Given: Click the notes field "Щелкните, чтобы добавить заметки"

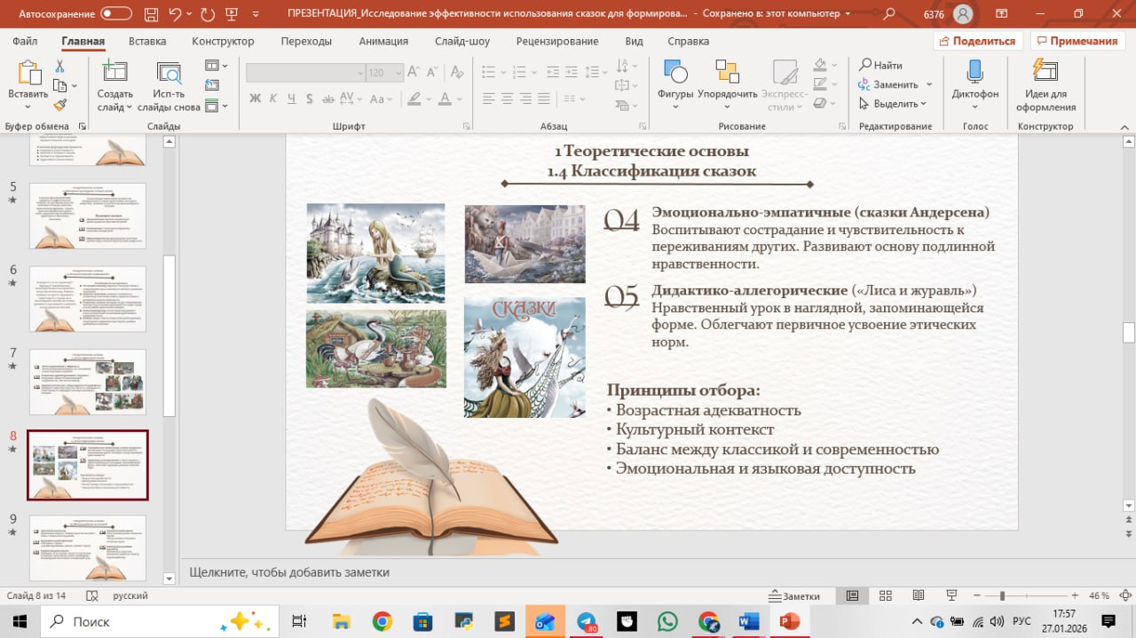Looking at the screenshot, I should click(289, 572).
